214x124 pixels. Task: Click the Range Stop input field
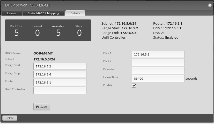click(60, 74)
